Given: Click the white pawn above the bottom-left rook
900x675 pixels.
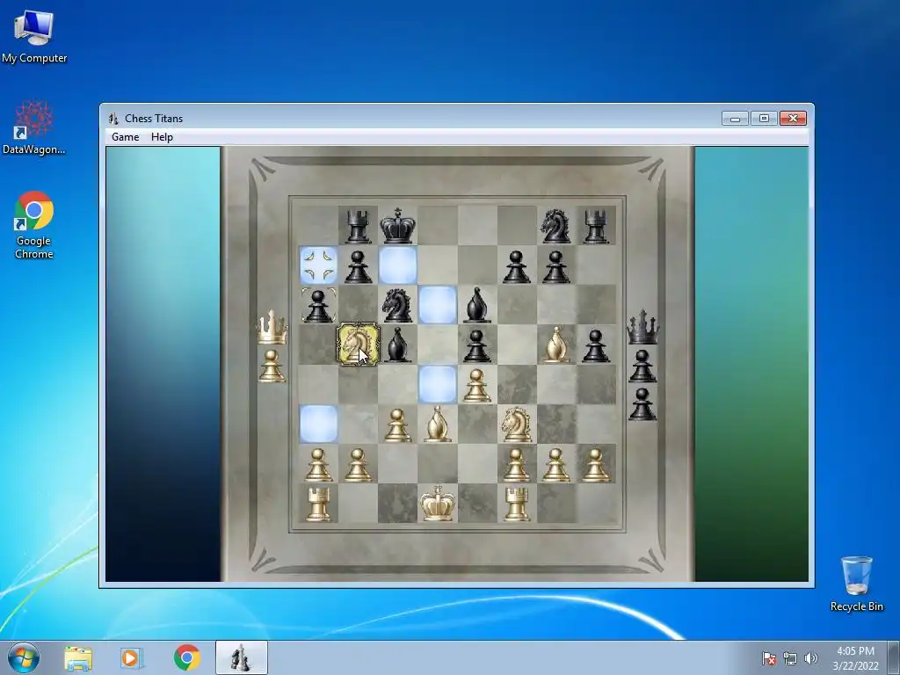Looking at the screenshot, I should point(318,464).
